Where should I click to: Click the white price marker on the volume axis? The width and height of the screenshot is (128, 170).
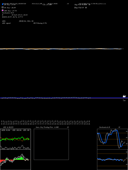(x=124, y=96)
